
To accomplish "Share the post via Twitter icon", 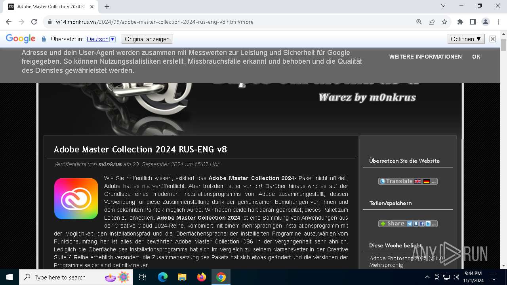I will pyautogui.click(x=428, y=224).
